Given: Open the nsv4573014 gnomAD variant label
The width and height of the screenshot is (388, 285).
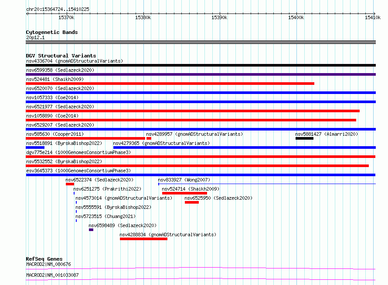Looking at the screenshot, I should pos(124,198).
